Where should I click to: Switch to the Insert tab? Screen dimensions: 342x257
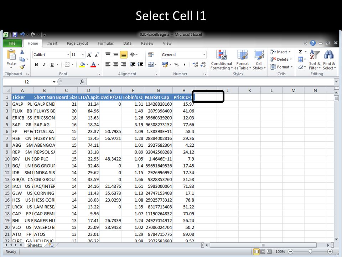click(x=52, y=43)
